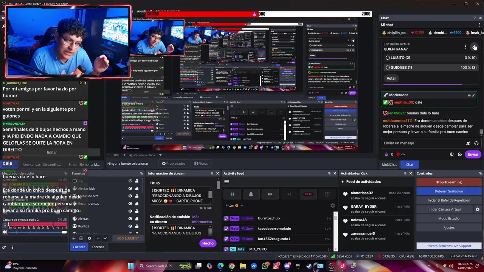The image size is (484, 272).
Task: Hide the Puntos source
Action: click(130, 226)
